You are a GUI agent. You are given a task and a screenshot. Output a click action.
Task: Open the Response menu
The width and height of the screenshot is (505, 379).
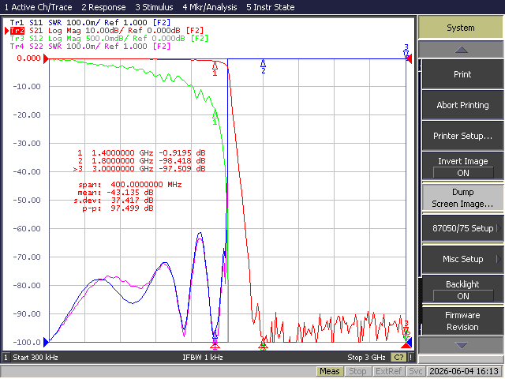(103, 7)
